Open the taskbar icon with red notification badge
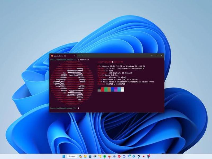The height and width of the screenshot is (159, 212). point(148,156)
